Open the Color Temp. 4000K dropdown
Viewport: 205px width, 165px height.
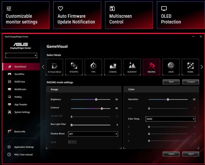[170, 119]
